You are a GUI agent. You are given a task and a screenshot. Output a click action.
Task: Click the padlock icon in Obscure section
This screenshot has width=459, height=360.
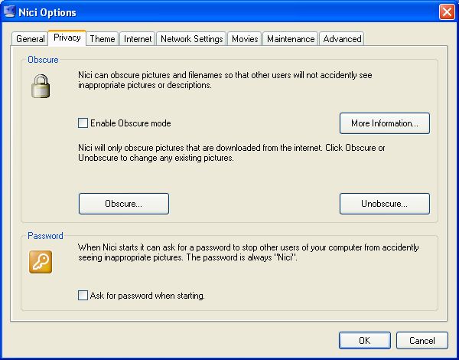click(41, 86)
